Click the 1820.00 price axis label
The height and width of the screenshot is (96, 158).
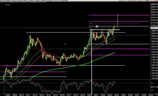154,36
